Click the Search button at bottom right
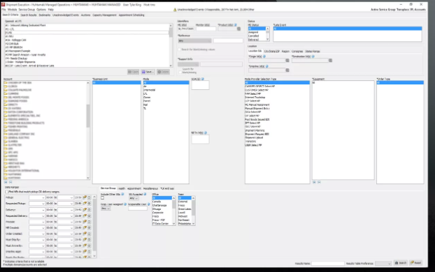This screenshot has width=435, height=272. 401,263
